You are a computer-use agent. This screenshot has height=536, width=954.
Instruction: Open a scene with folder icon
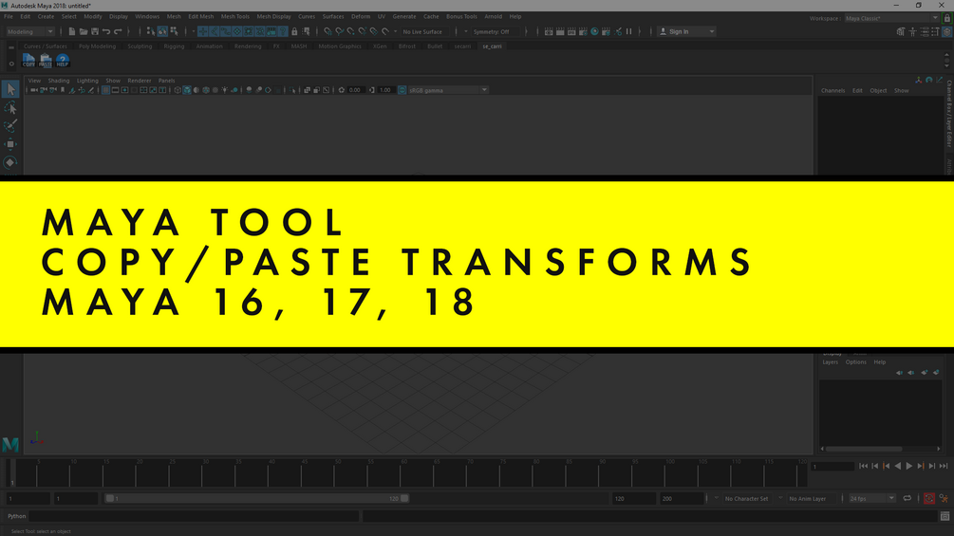[x=84, y=31]
